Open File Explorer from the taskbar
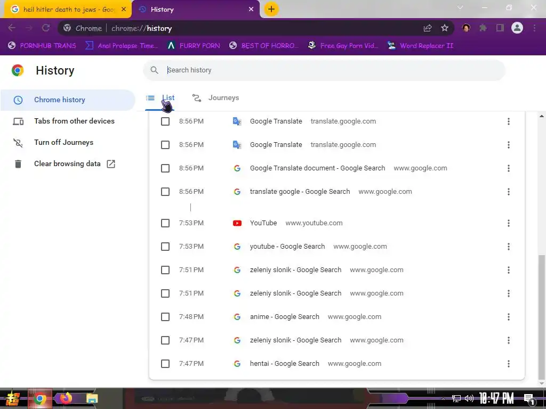 92,398
